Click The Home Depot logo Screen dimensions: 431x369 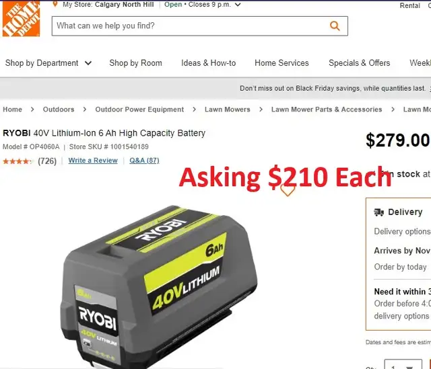[21, 18]
